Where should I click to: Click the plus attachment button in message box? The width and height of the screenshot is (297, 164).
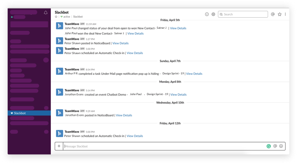pyautogui.click(x=59, y=146)
